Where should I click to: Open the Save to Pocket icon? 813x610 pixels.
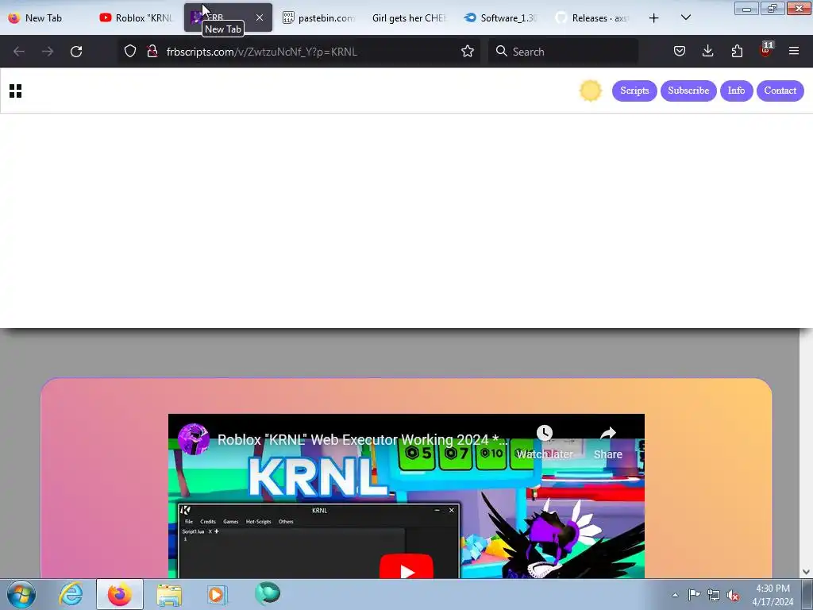[x=680, y=51]
